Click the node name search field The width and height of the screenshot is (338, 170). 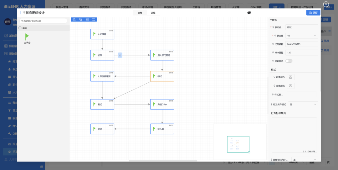coord(43,21)
